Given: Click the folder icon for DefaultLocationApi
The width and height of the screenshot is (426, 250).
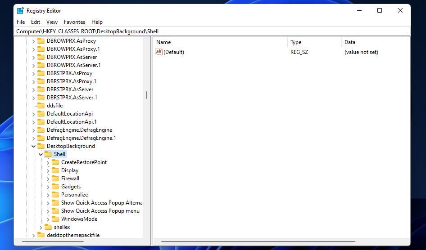Looking at the screenshot, I should coord(41,114).
